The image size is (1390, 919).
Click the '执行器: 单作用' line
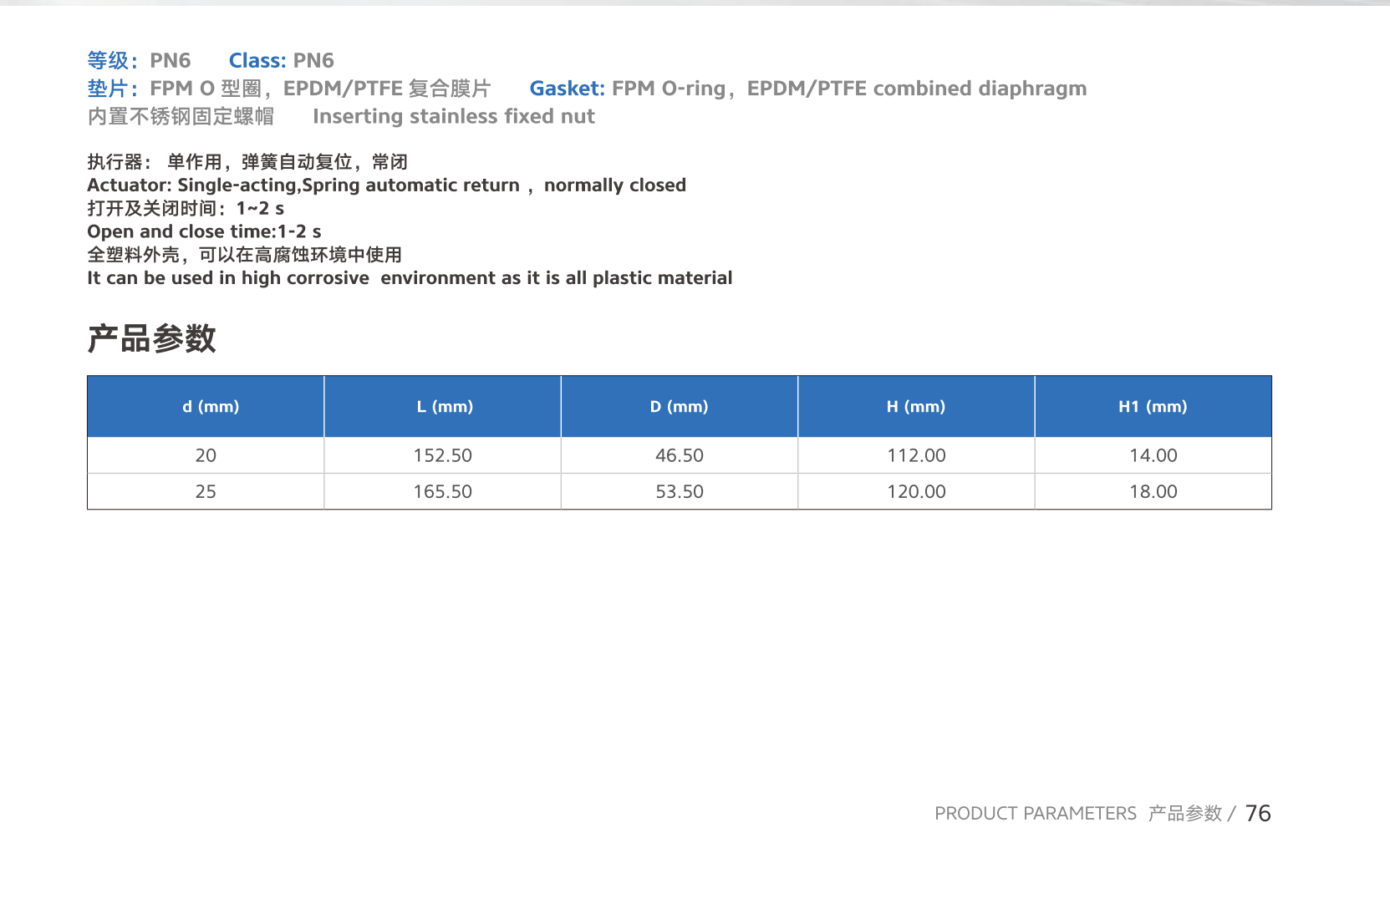pos(247,162)
